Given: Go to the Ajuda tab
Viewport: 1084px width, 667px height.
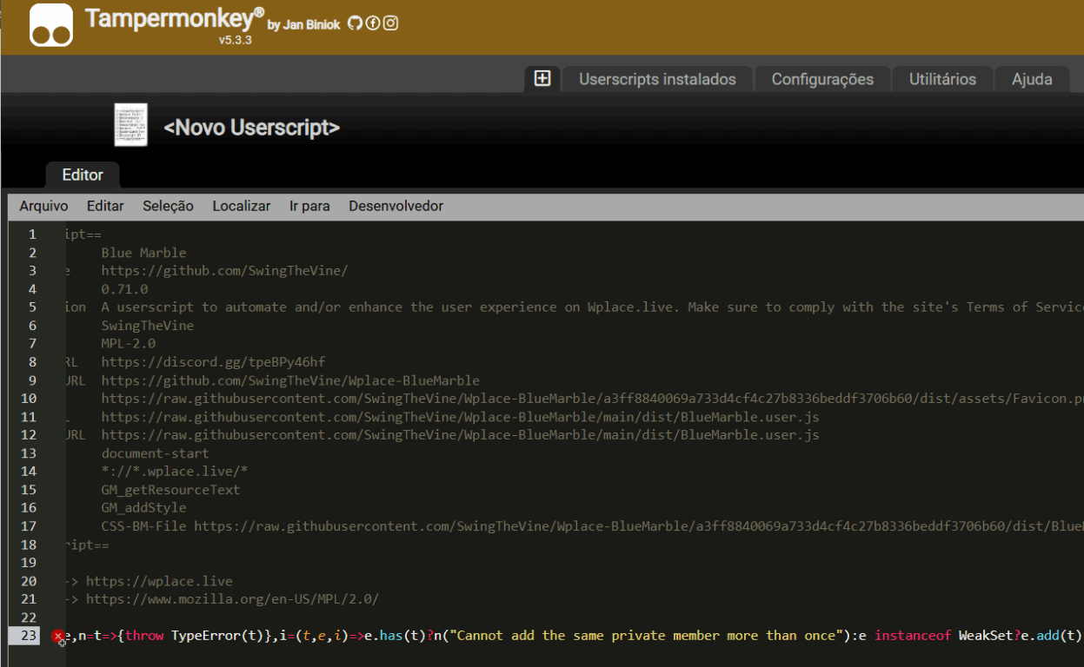Looking at the screenshot, I should coord(1032,79).
